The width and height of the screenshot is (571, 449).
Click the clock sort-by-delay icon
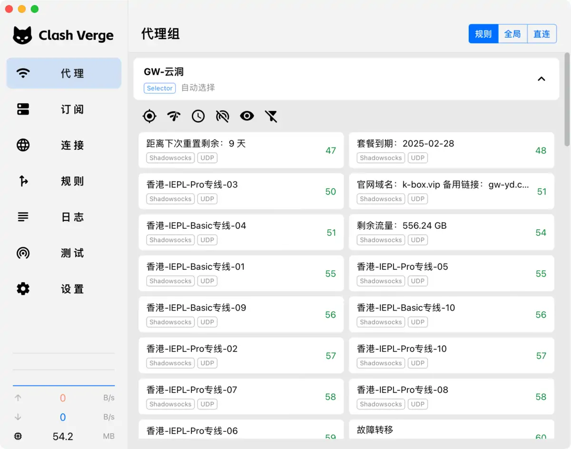198,116
